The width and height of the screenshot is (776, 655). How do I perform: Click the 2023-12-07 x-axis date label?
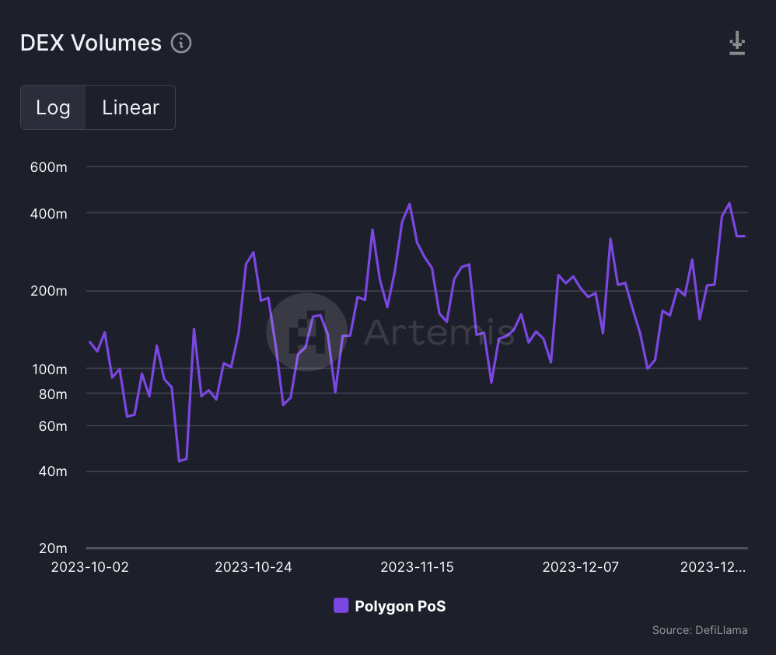click(580, 567)
